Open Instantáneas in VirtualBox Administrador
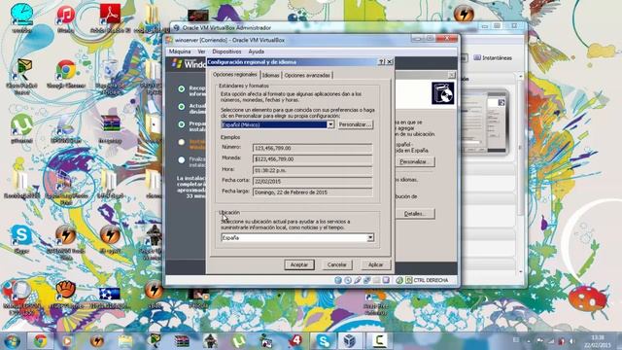 [x=493, y=58]
